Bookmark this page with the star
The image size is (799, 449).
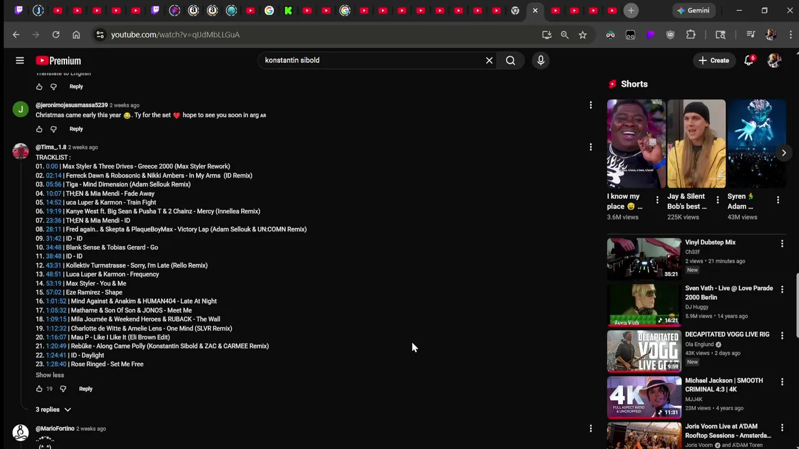pos(582,35)
